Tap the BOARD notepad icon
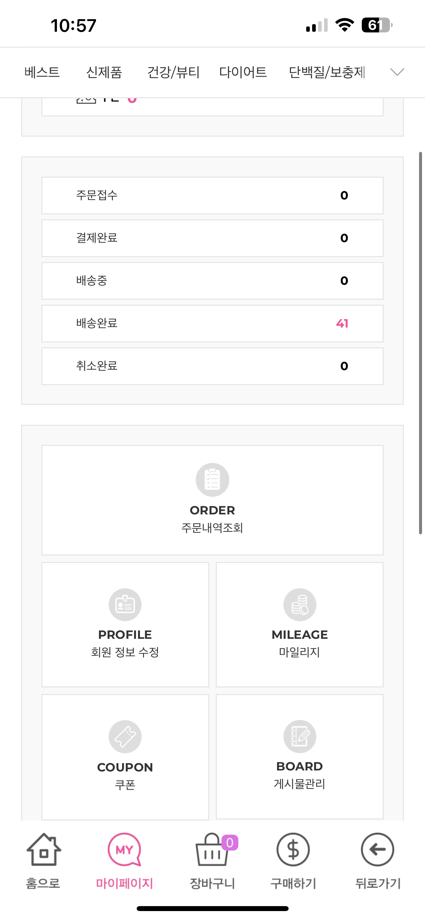The width and height of the screenshot is (425, 919). click(300, 737)
